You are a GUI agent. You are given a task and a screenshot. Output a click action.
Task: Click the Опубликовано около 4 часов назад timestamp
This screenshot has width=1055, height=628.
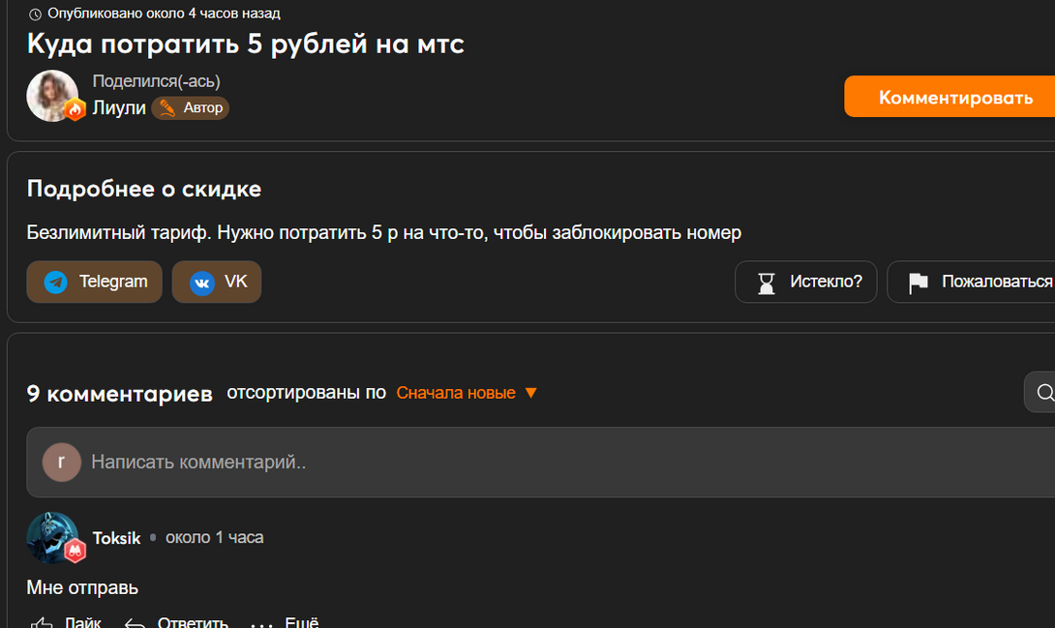(x=164, y=14)
